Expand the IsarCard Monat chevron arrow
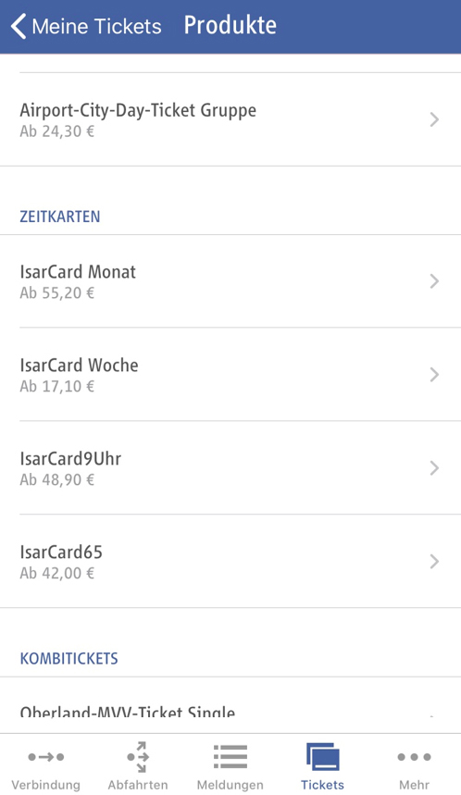 click(x=434, y=281)
